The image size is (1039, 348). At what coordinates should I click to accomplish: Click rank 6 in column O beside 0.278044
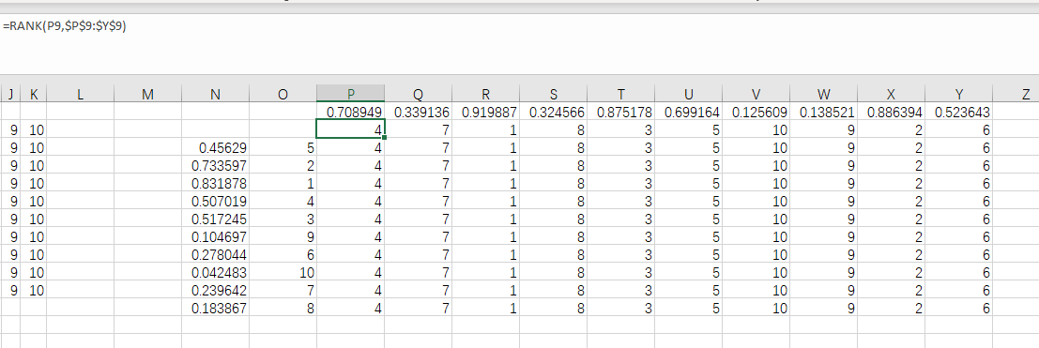pos(283,254)
